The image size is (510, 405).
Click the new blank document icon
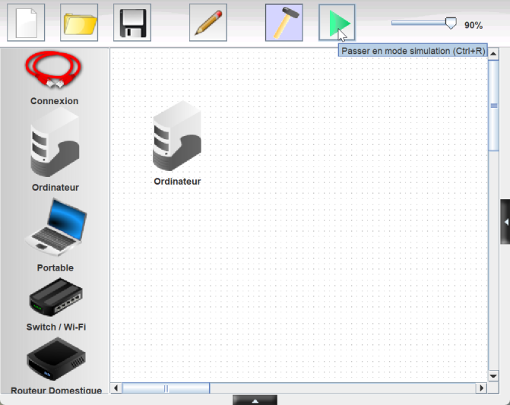click(x=26, y=23)
